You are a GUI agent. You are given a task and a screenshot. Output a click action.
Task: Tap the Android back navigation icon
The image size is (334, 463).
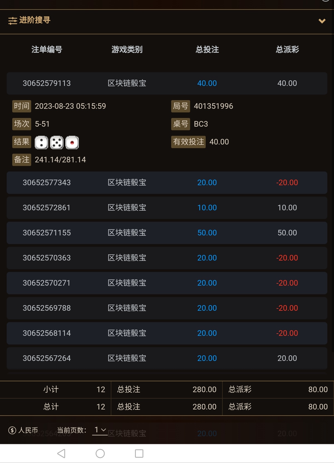coord(61,454)
